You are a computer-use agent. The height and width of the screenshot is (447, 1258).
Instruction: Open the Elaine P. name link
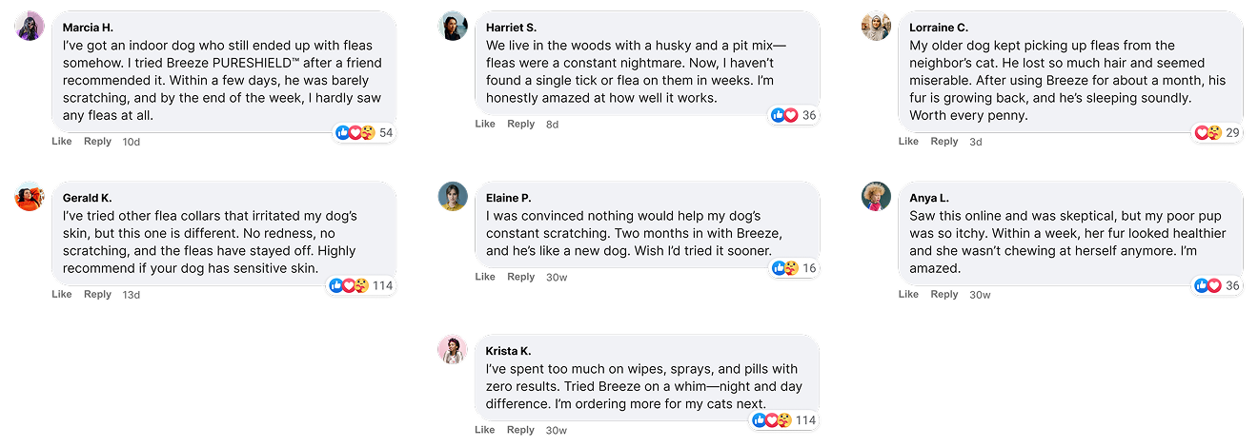(509, 198)
